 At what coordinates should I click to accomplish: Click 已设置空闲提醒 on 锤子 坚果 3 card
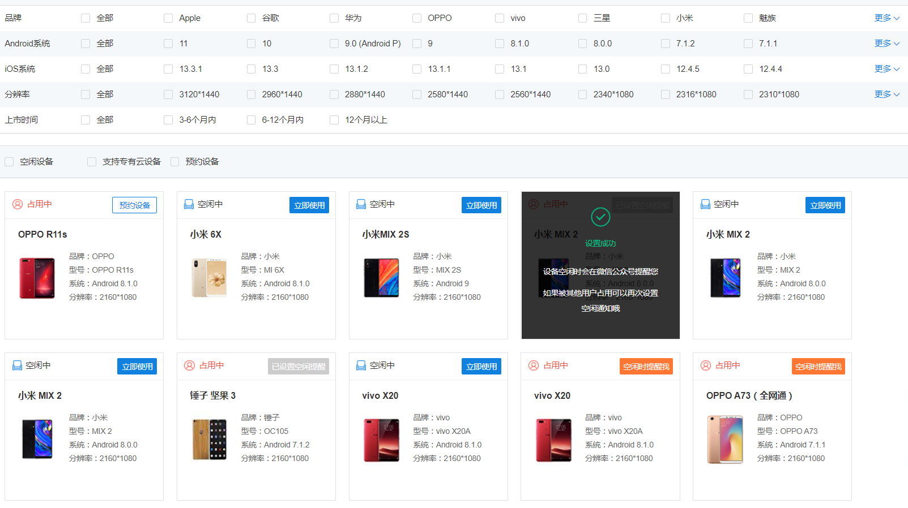pyautogui.click(x=299, y=367)
